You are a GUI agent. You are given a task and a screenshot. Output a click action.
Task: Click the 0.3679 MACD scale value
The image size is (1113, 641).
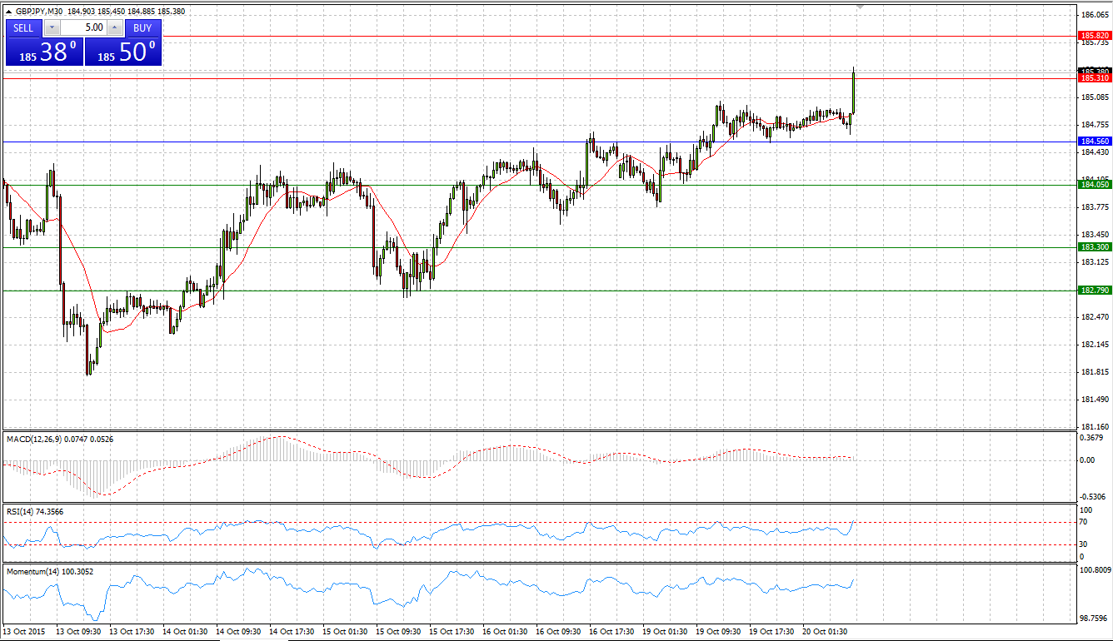(x=1092, y=438)
